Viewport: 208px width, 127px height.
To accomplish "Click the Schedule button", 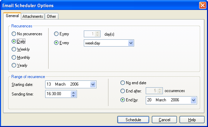I will (x=133, y=120).
